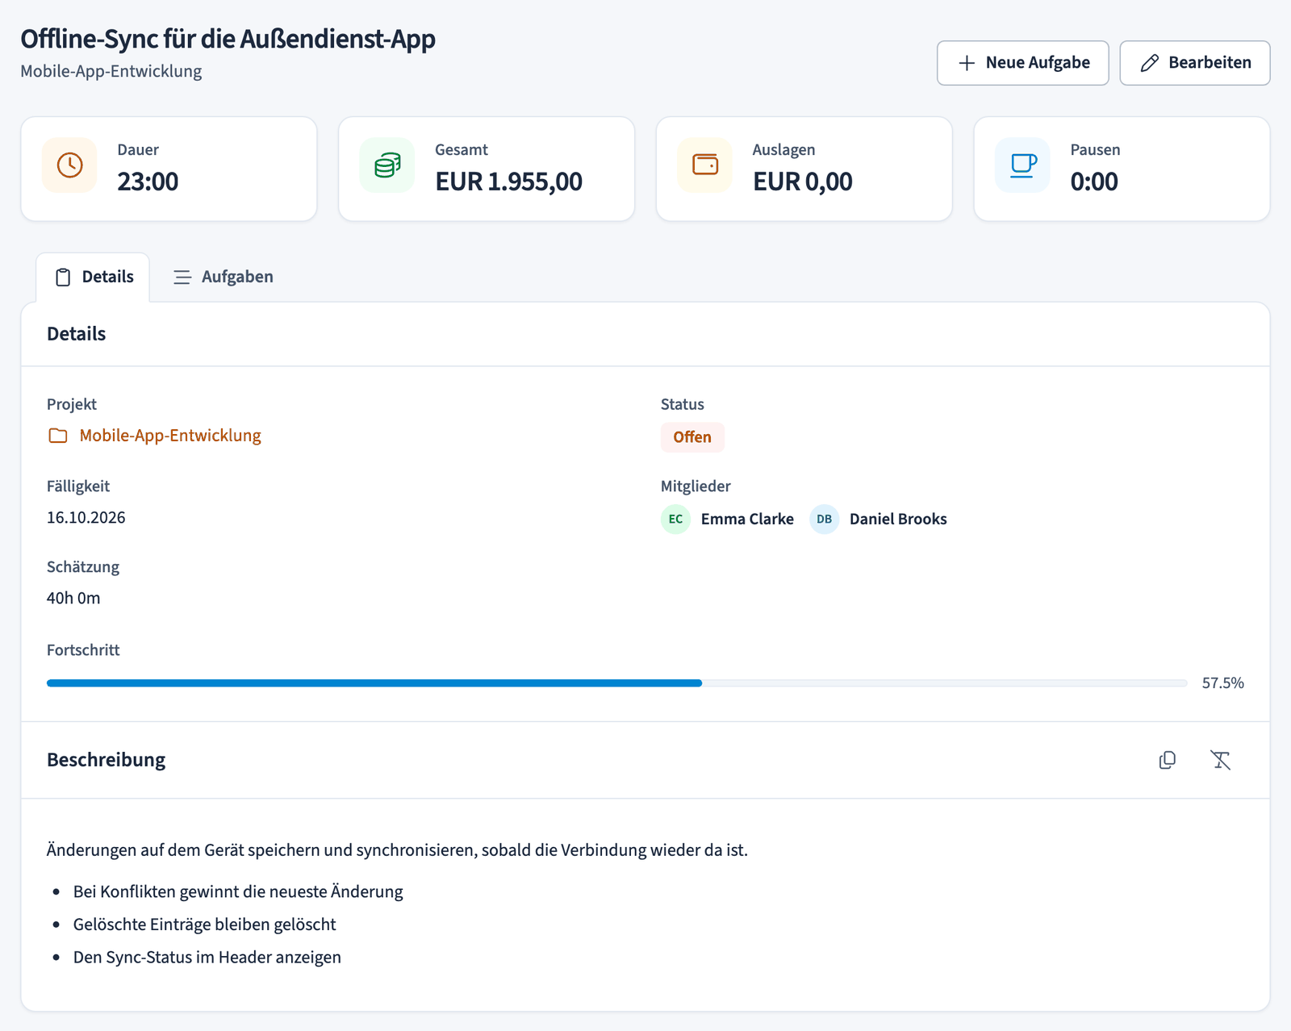Click the list icon on Aufgaben tab
Viewport: 1291px width, 1031px height.
(182, 278)
